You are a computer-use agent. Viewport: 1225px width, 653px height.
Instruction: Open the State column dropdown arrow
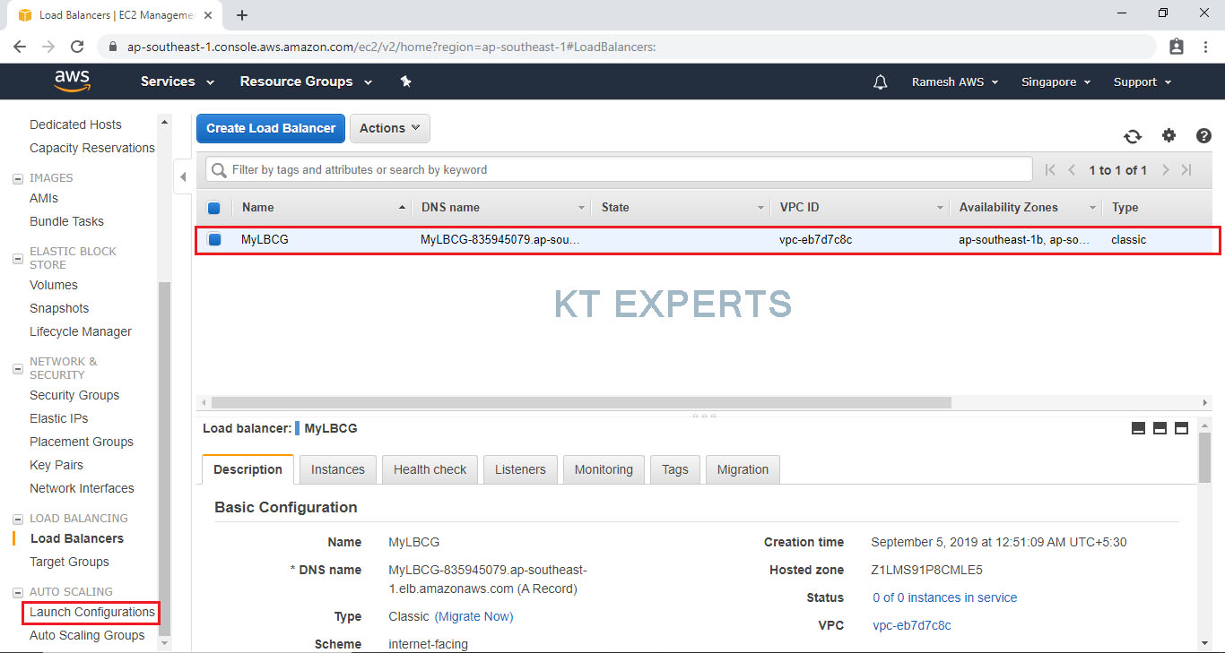click(760, 208)
